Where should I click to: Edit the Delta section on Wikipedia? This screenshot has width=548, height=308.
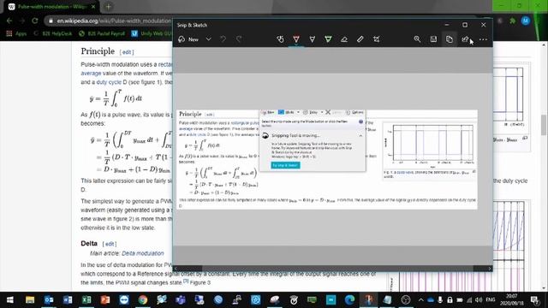110,244
